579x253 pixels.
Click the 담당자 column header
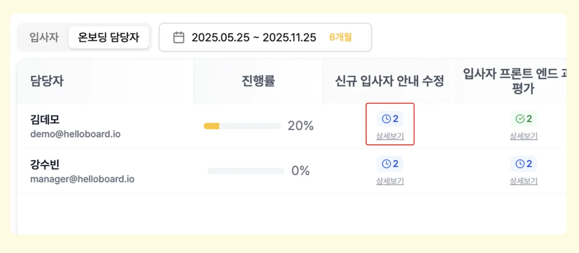(47, 81)
